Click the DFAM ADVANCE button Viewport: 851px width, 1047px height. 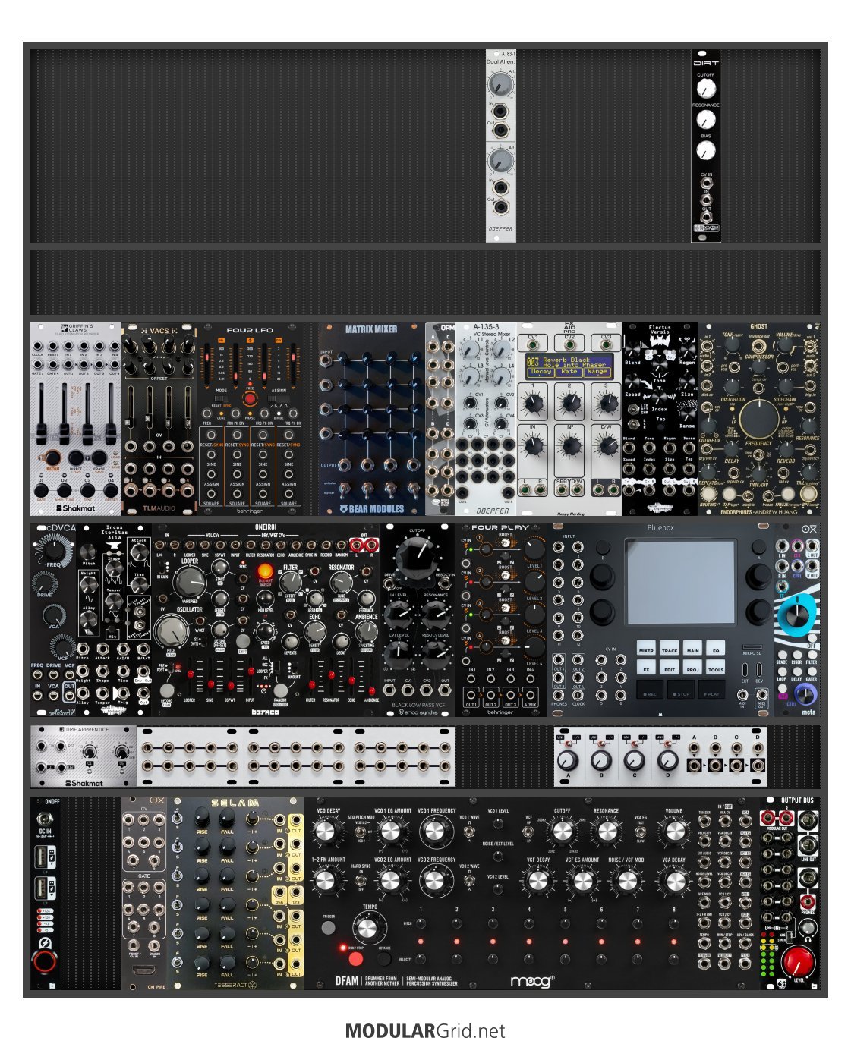click(x=385, y=958)
